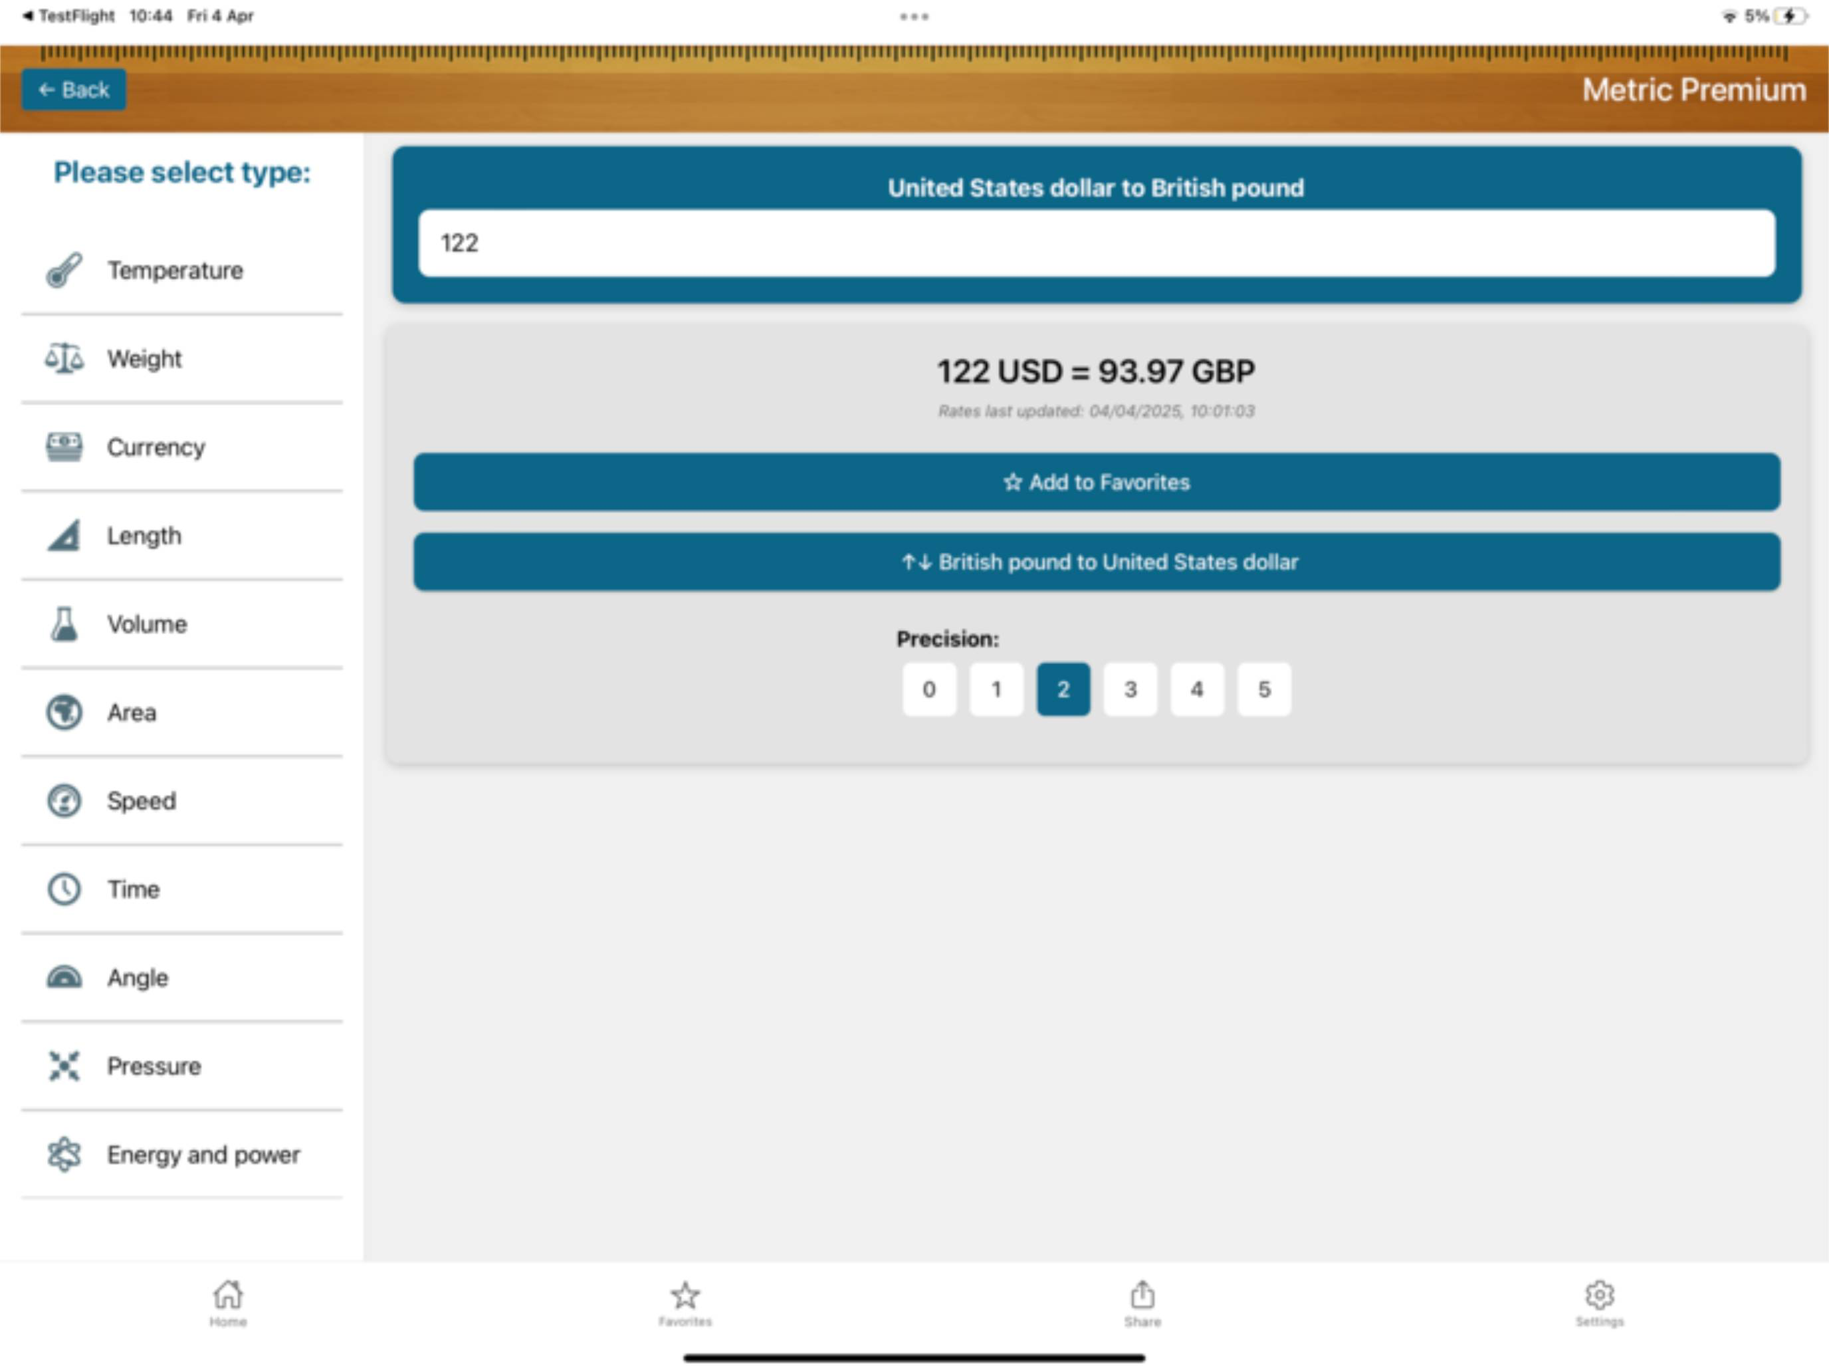Swap to British pound to United States dollar
Screen dimensions: 1829x1372
(1097, 562)
